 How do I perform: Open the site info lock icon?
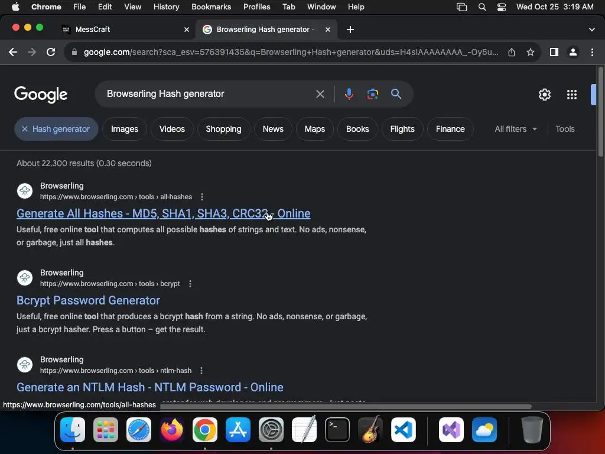[74, 52]
